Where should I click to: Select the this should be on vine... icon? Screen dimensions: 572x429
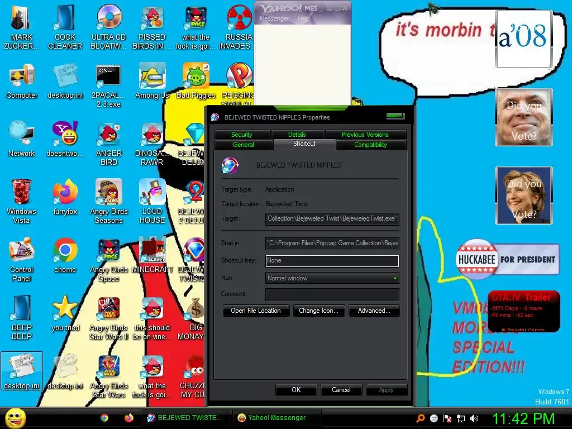pyautogui.click(x=152, y=318)
